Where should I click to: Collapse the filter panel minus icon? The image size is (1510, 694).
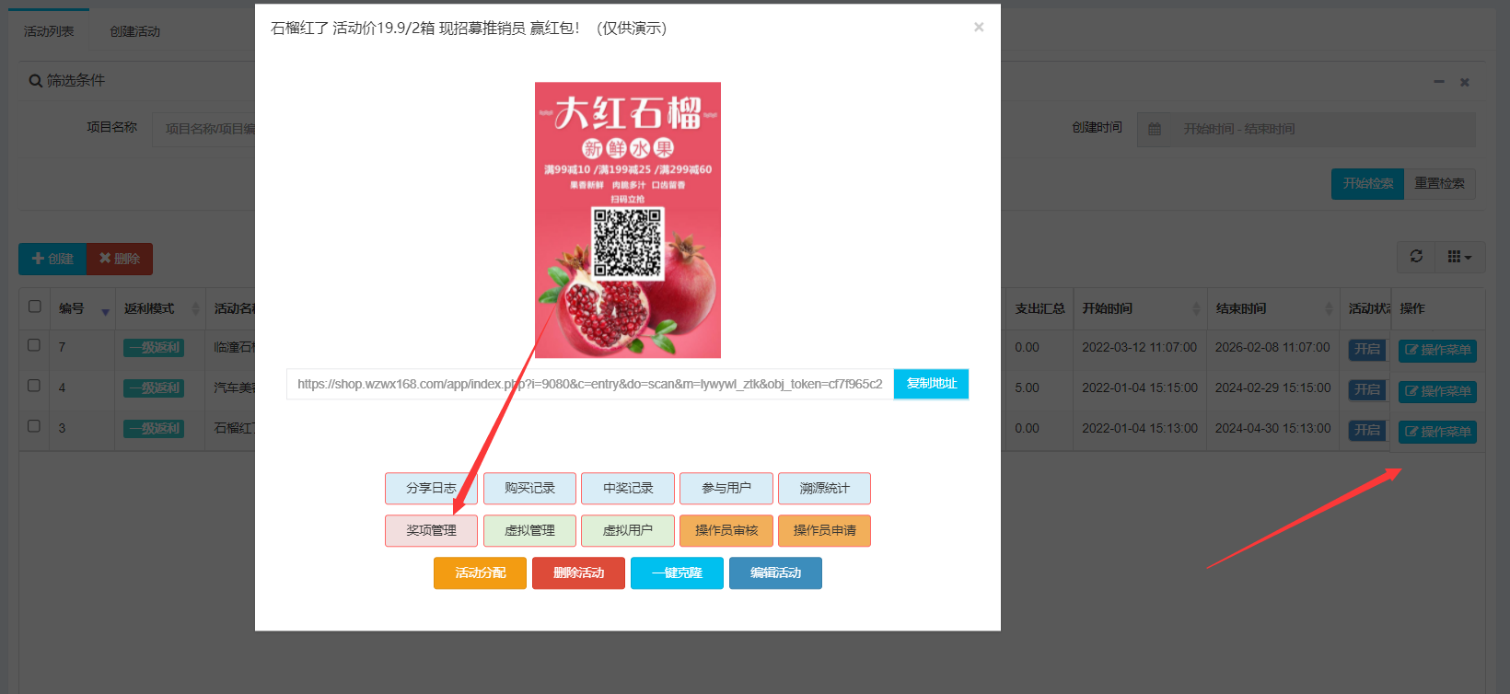1439,82
